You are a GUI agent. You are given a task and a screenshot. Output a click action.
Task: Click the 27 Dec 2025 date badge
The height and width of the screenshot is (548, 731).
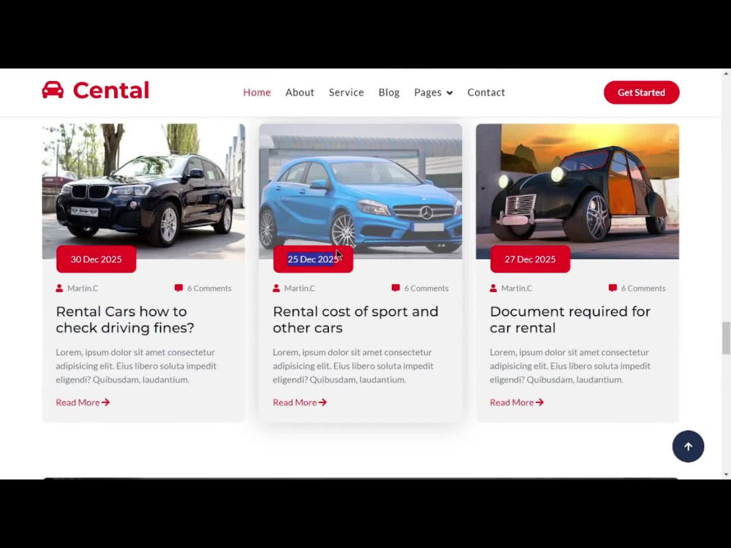point(530,259)
